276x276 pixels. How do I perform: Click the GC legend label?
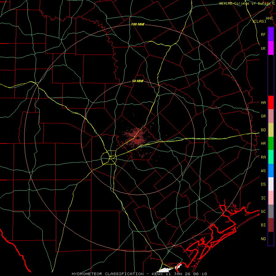[x=263, y=211]
